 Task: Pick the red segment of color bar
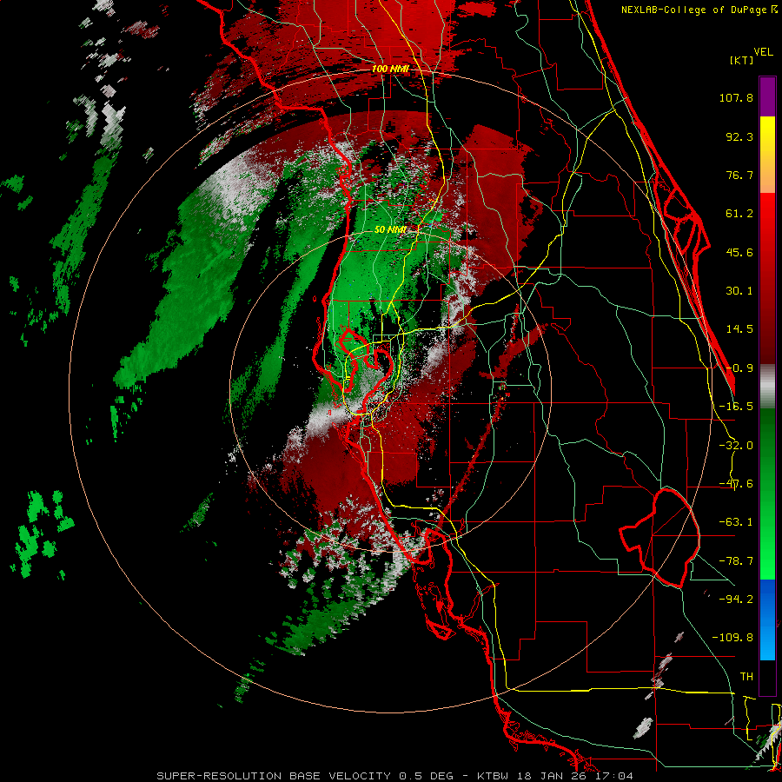click(x=767, y=278)
